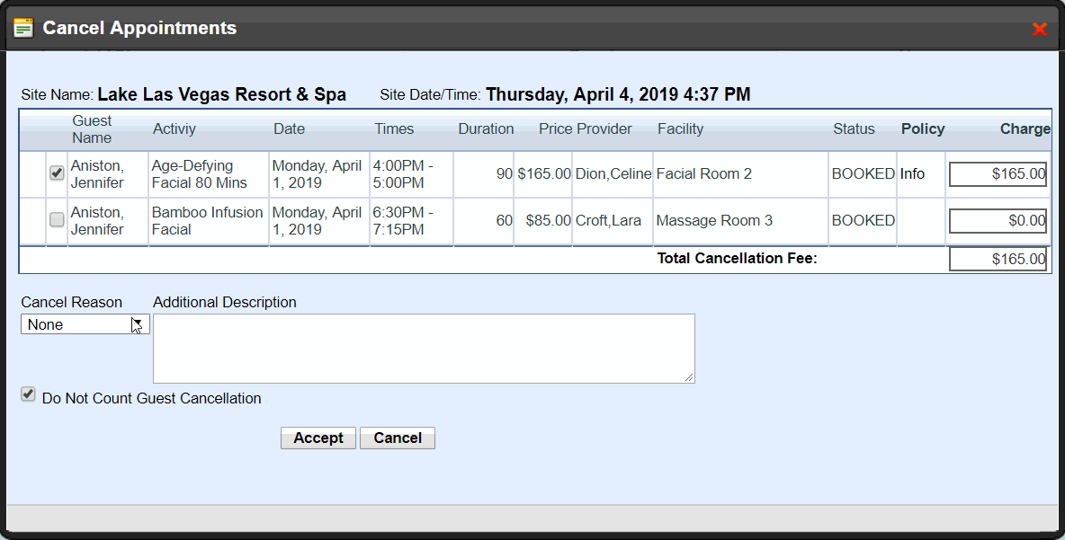Click the Thursday, April 4, 2019 site date
This screenshot has height=540, width=1065.
(618, 94)
